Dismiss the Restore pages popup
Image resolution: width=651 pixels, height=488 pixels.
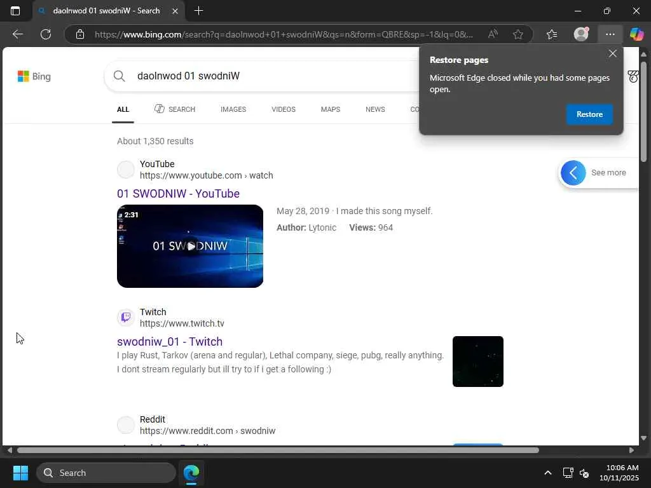(x=612, y=53)
